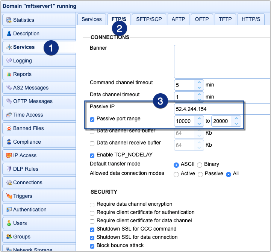The image size is (271, 252).
Task: Select ASCII default transfer mode
Action: (x=176, y=165)
